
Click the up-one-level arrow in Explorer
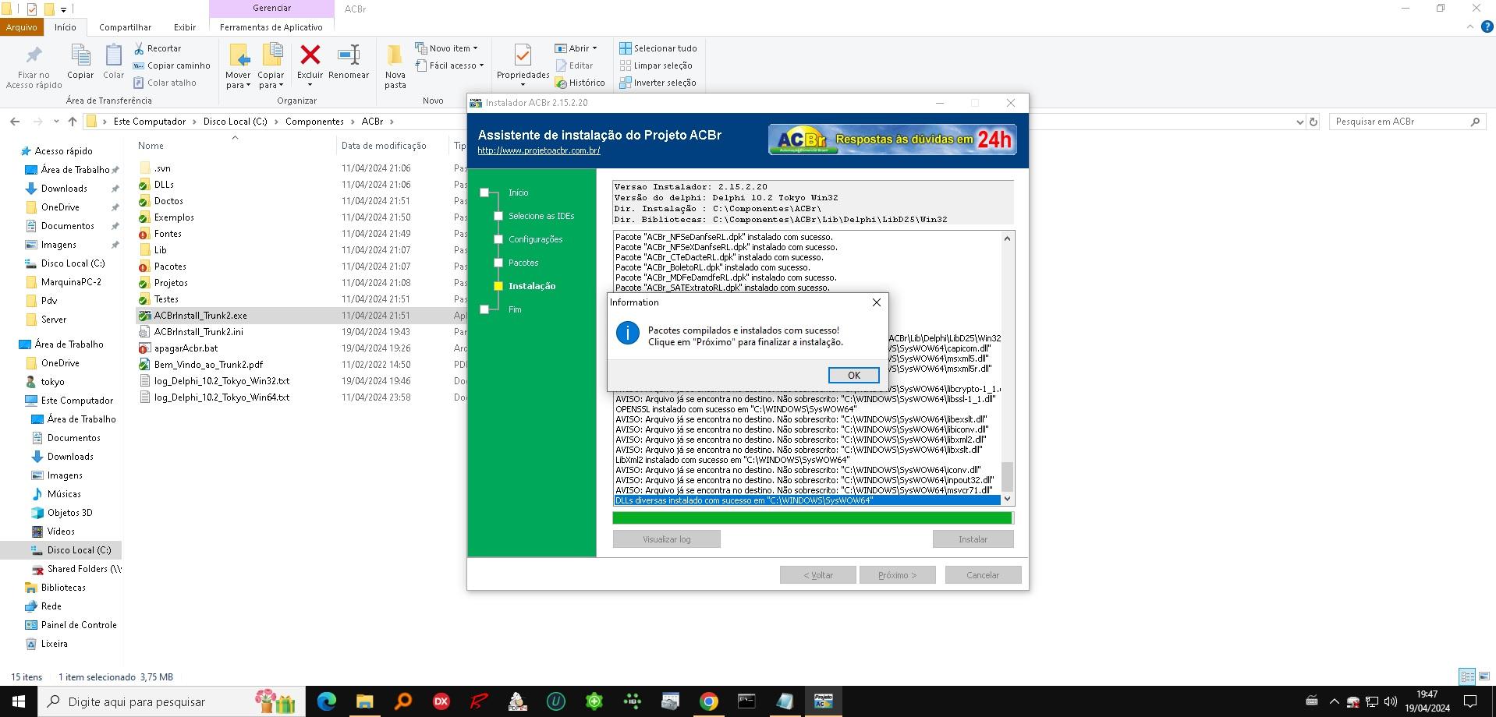[x=73, y=122]
